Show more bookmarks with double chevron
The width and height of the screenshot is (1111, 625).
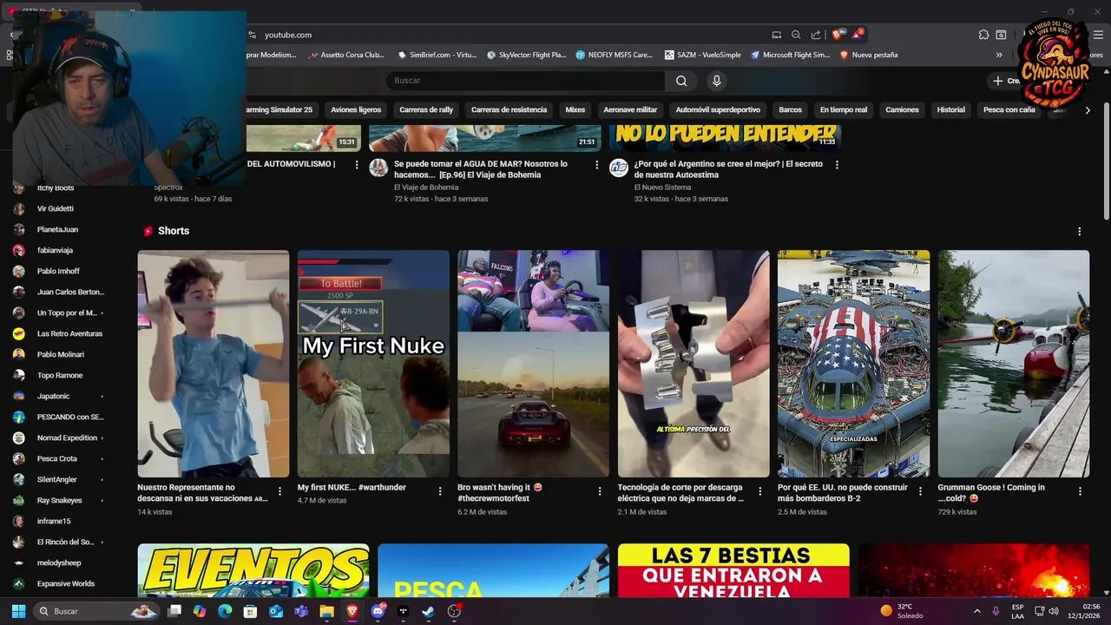click(x=999, y=55)
